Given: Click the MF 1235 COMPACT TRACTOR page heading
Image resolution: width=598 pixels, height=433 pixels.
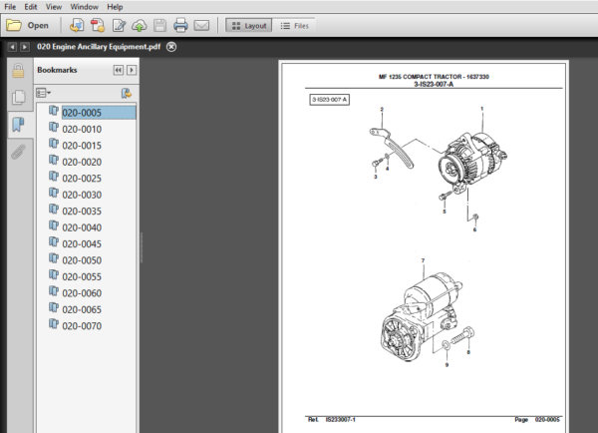Looking at the screenshot, I should point(434,77).
